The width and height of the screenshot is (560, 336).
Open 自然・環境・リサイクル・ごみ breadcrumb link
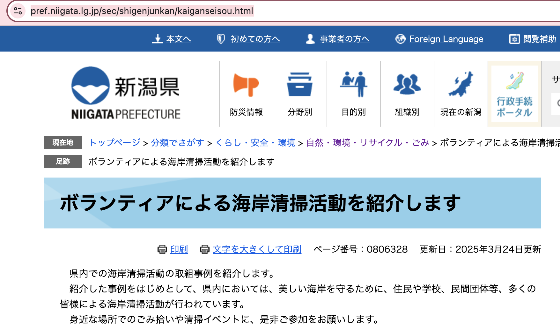point(367,143)
